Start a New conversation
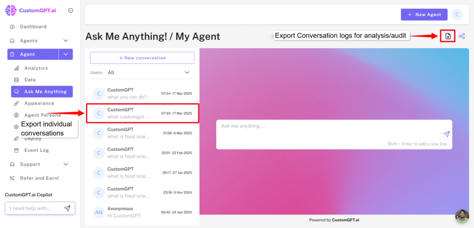This screenshot has width=474, height=228. click(142, 58)
